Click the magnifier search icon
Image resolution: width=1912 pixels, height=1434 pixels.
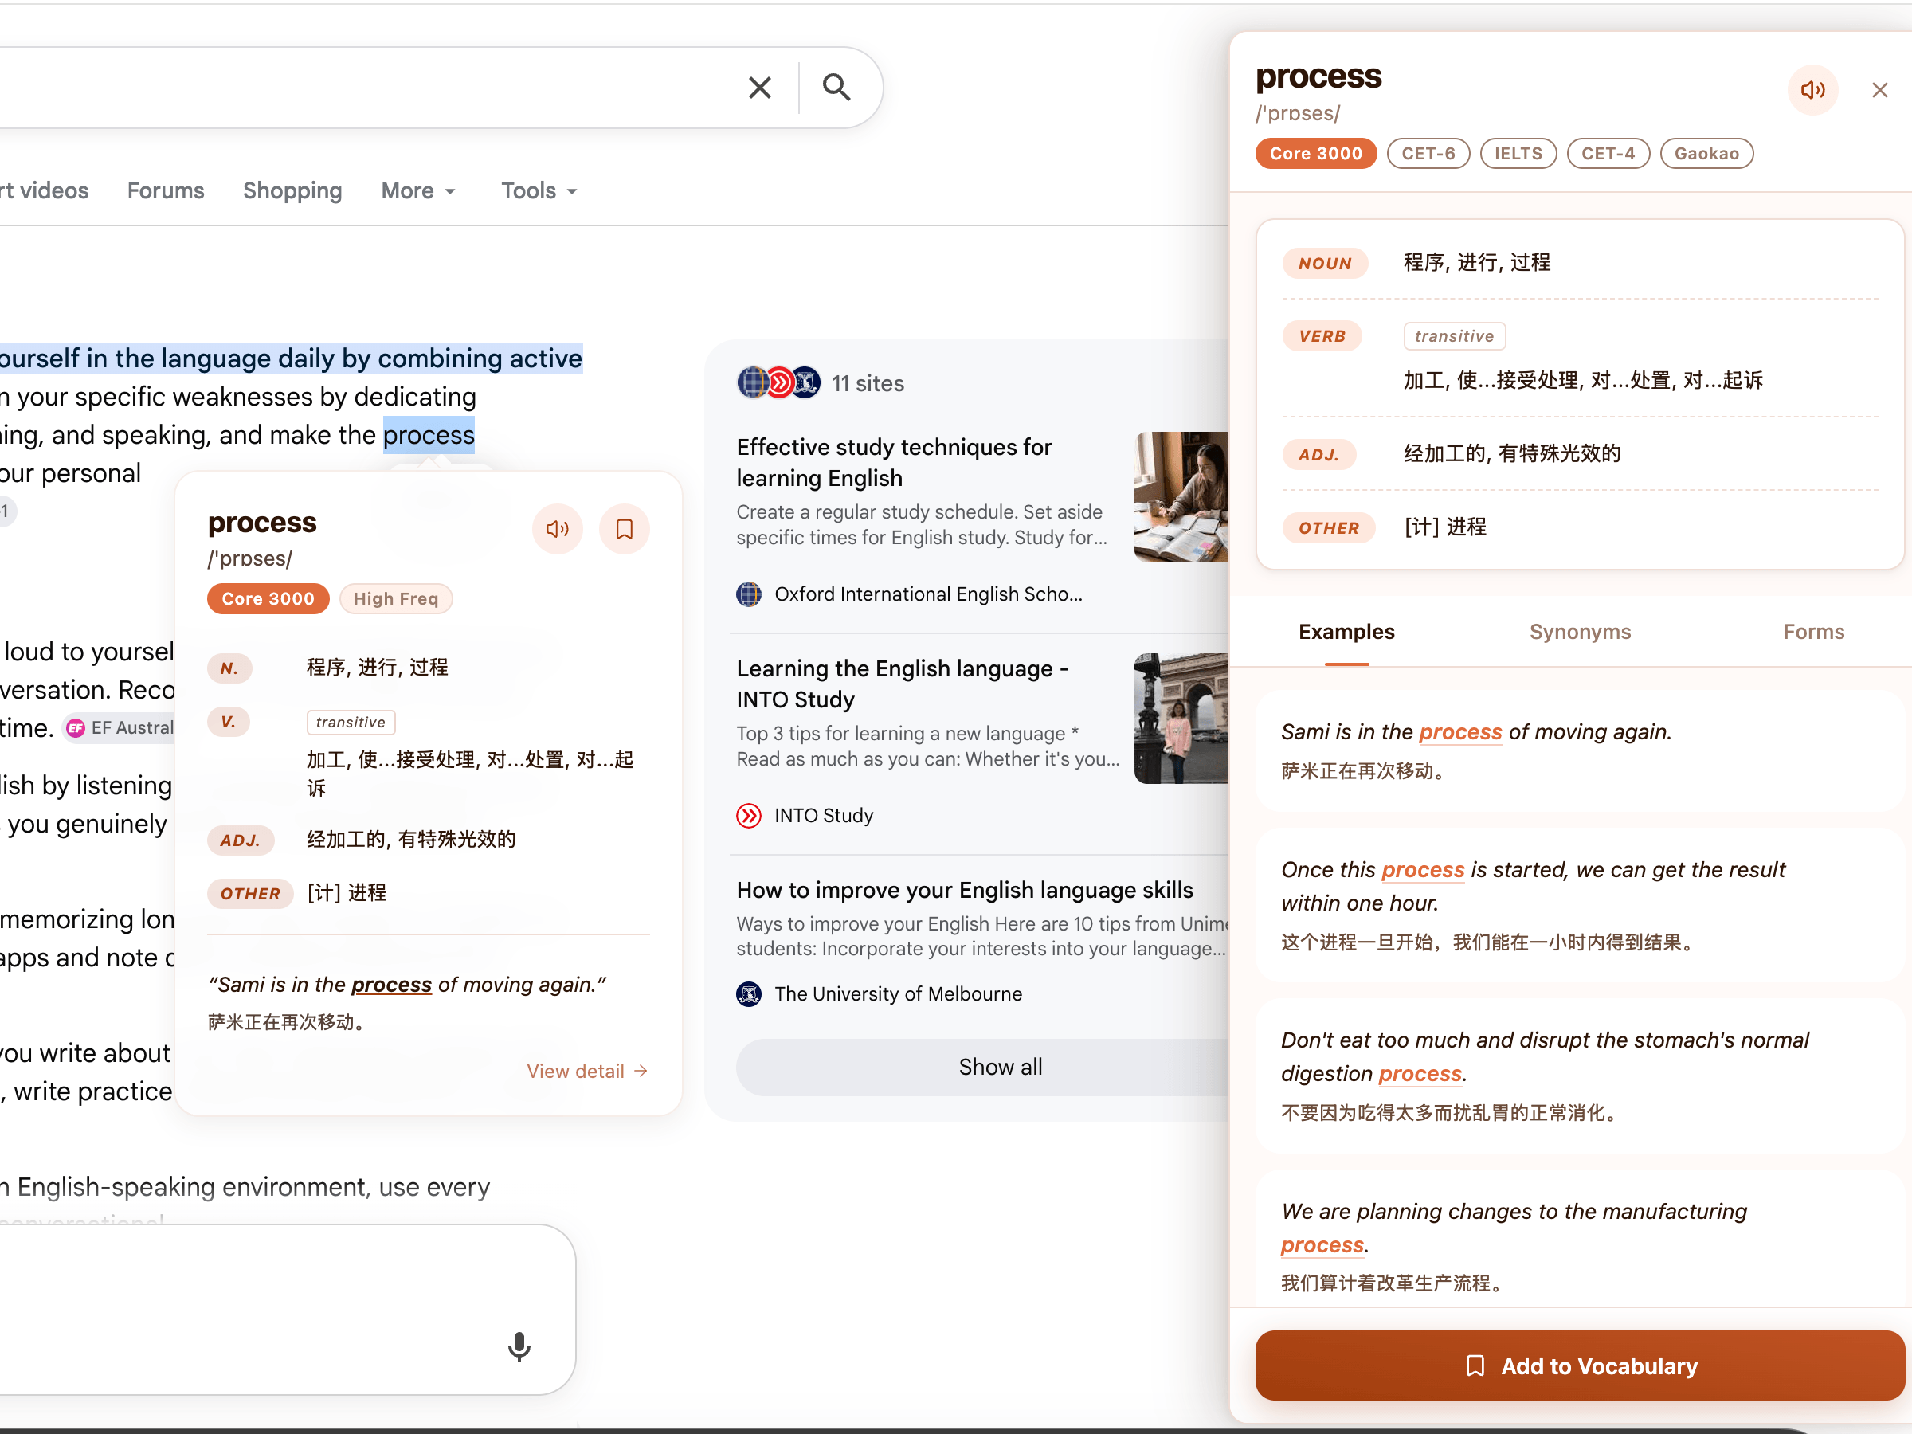(x=836, y=88)
